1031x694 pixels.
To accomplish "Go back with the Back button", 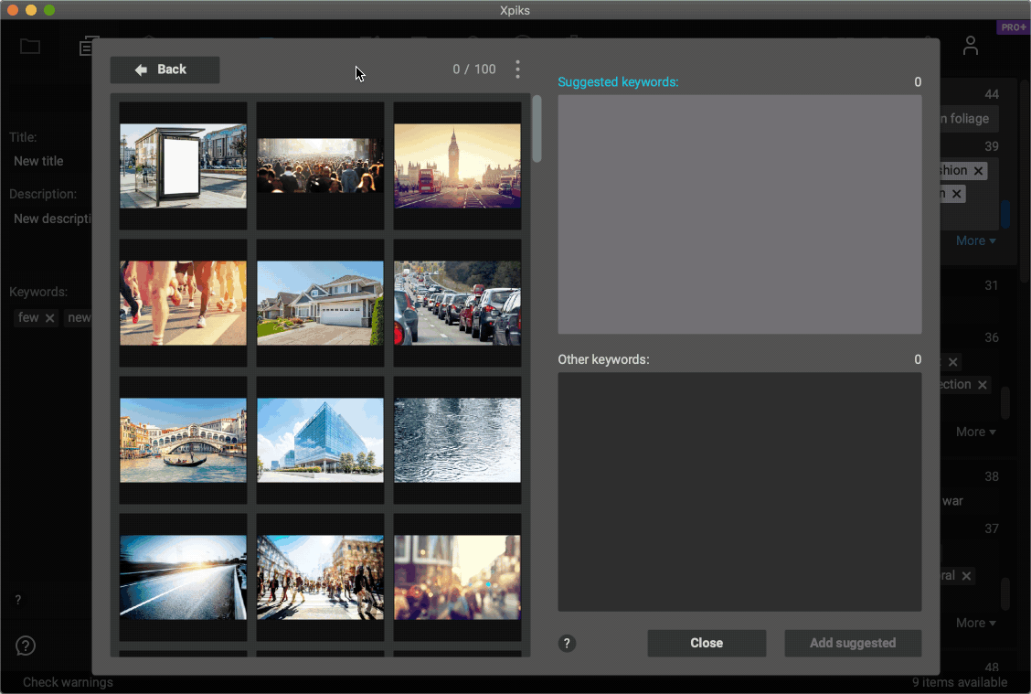I will pos(165,69).
